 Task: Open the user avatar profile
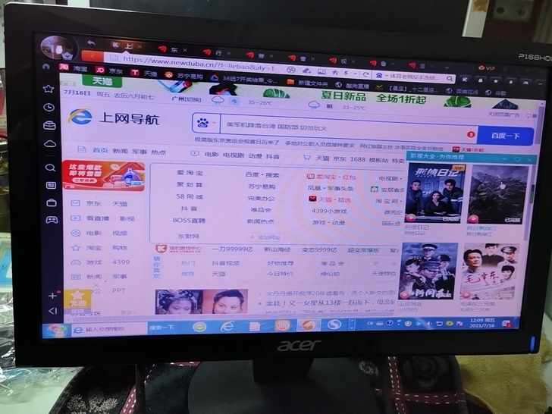(x=57, y=46)
